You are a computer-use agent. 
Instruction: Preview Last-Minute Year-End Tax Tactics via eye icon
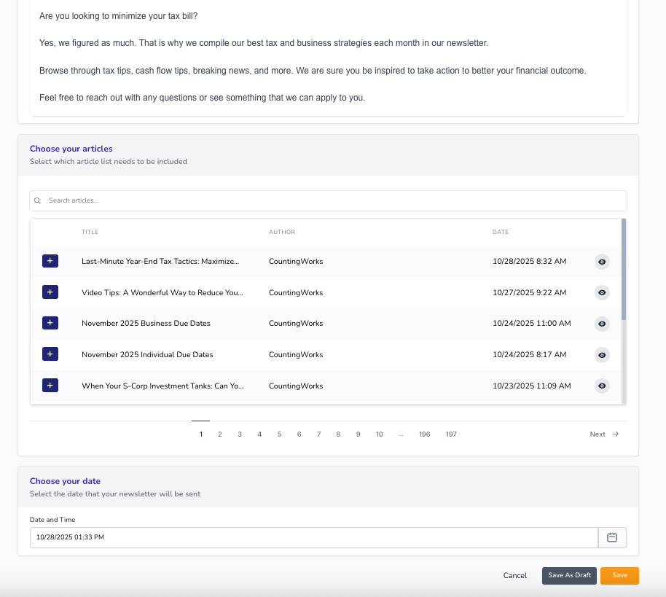(x=602, y=262)
